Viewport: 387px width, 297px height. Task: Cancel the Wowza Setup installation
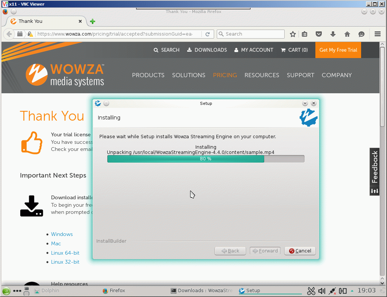click(300, 251)
